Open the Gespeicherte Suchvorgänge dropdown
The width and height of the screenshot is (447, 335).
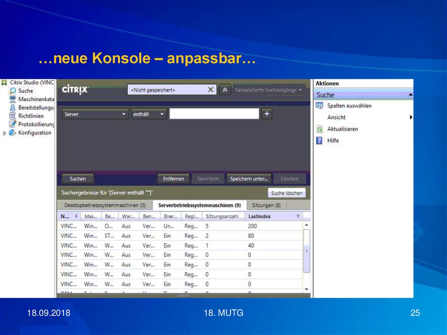268,90
